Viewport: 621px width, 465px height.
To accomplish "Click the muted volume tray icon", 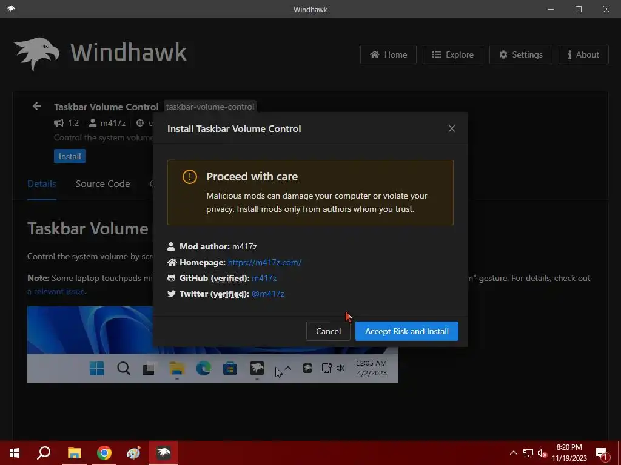I will 542,453.
